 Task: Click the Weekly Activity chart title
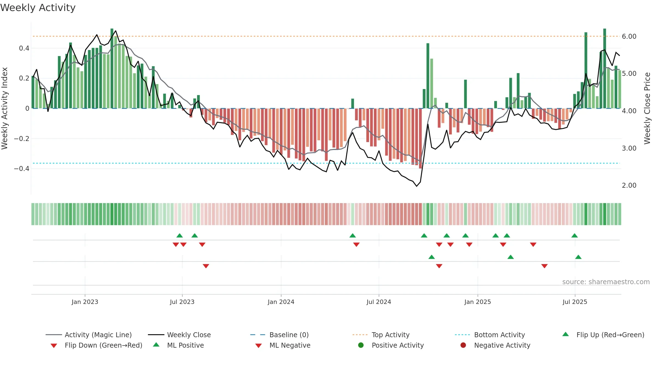(38, 8)
